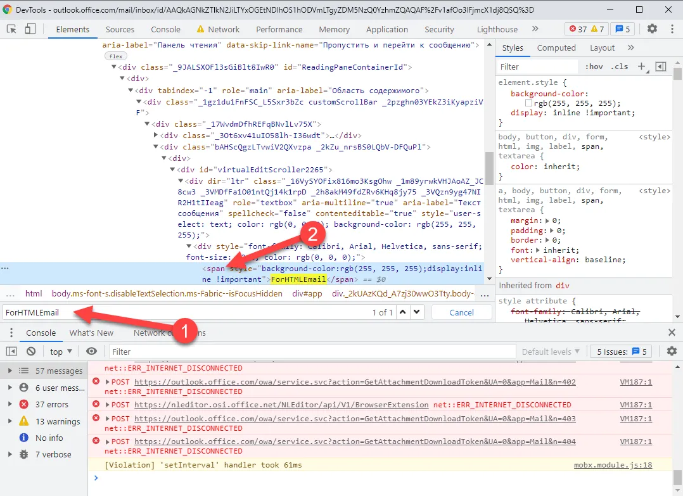Create a live expression via the eye icon
The height and width of the screenshot is (496, 683).
pos(92,351)
